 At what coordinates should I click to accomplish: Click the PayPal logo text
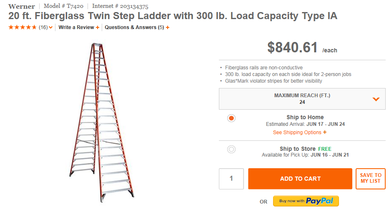[320, 201]
